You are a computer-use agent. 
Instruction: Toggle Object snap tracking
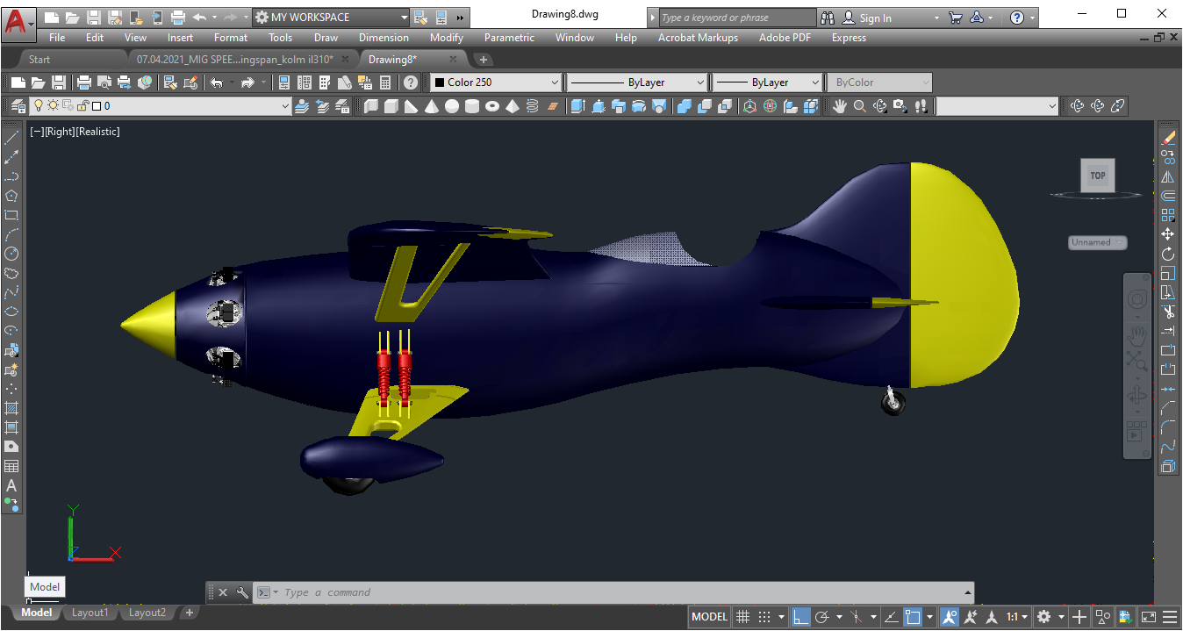(891, 616)
